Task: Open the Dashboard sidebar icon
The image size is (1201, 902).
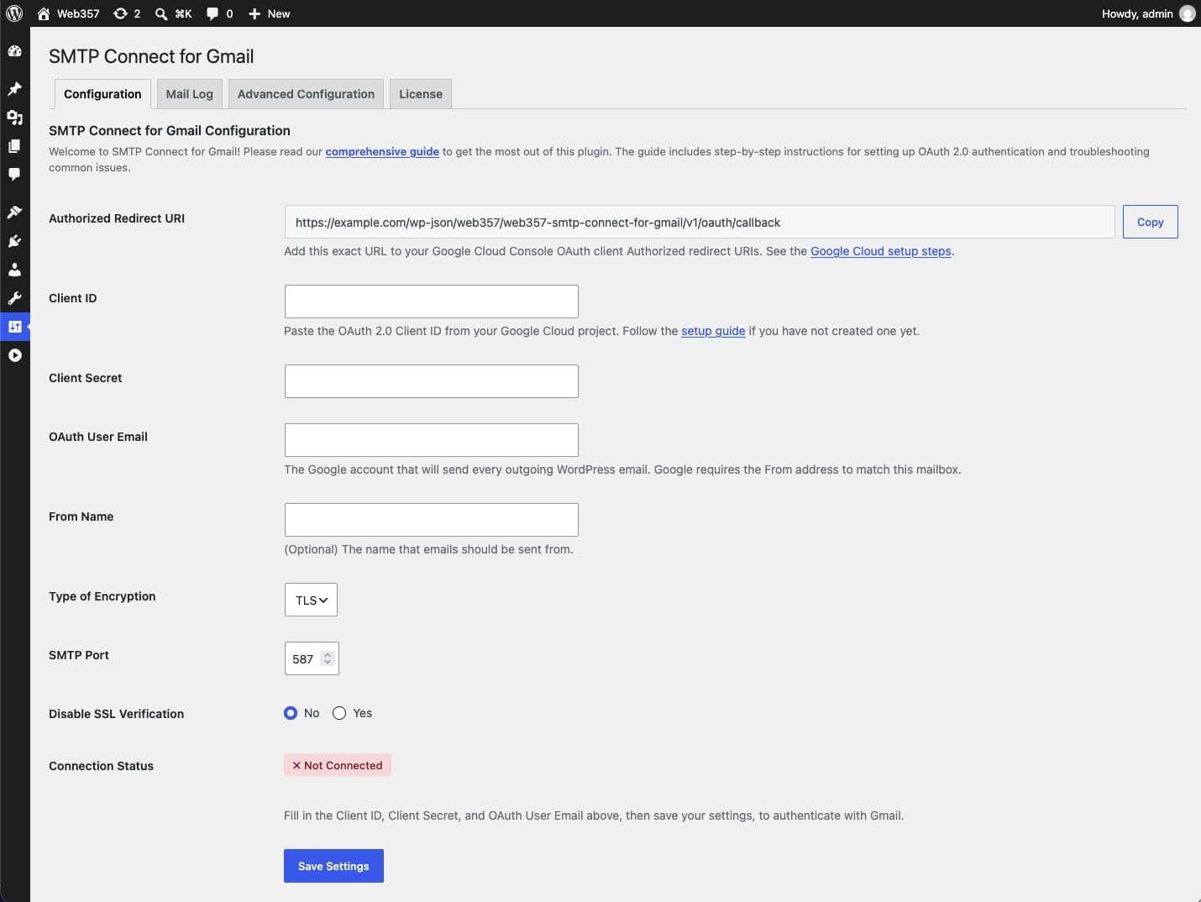Action: (x=14, y=51)
